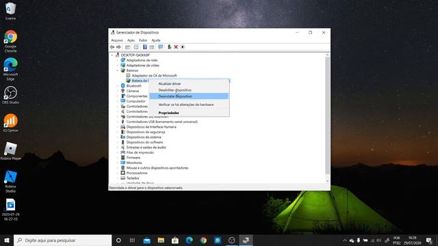
Task: Open the Lixeira desktop icon
Action: [x=10, y=11]
